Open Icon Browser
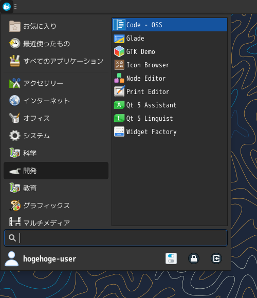The image size is (257, 298). [x=170, y=65]
